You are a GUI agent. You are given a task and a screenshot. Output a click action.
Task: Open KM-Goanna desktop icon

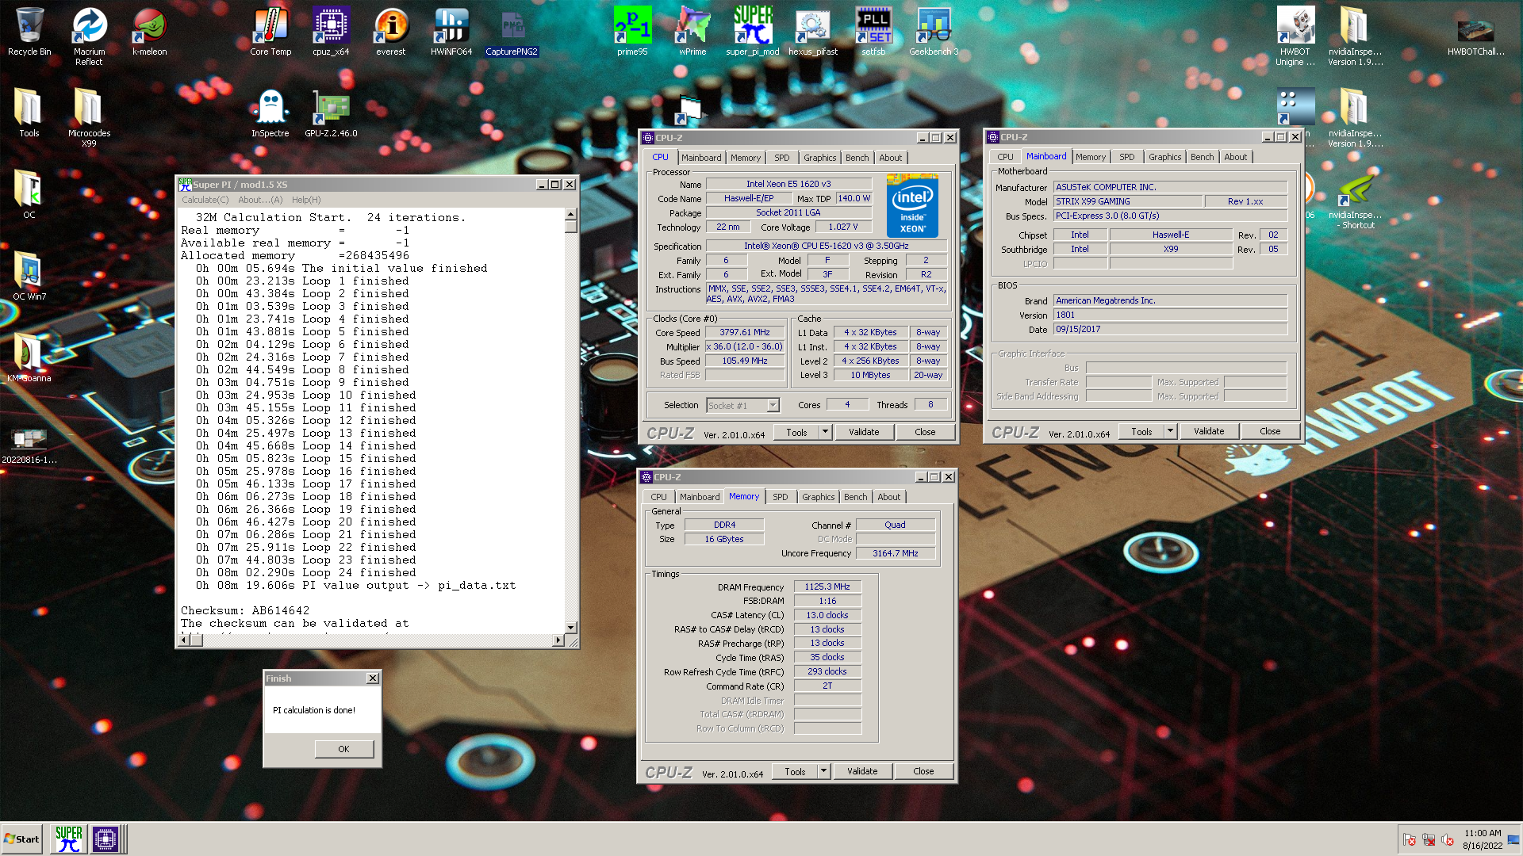coord(29,357)
